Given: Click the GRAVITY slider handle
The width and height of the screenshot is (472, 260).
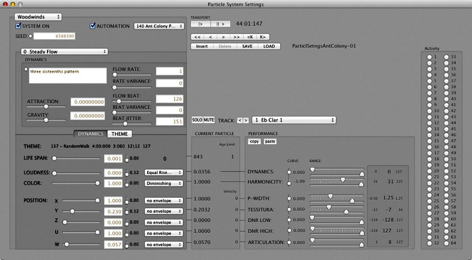Looking at the screenshot, I should tap(46, 120).
